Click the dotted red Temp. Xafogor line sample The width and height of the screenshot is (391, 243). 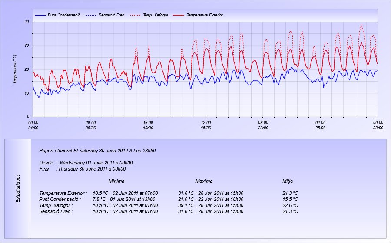(x=136, y=15)
